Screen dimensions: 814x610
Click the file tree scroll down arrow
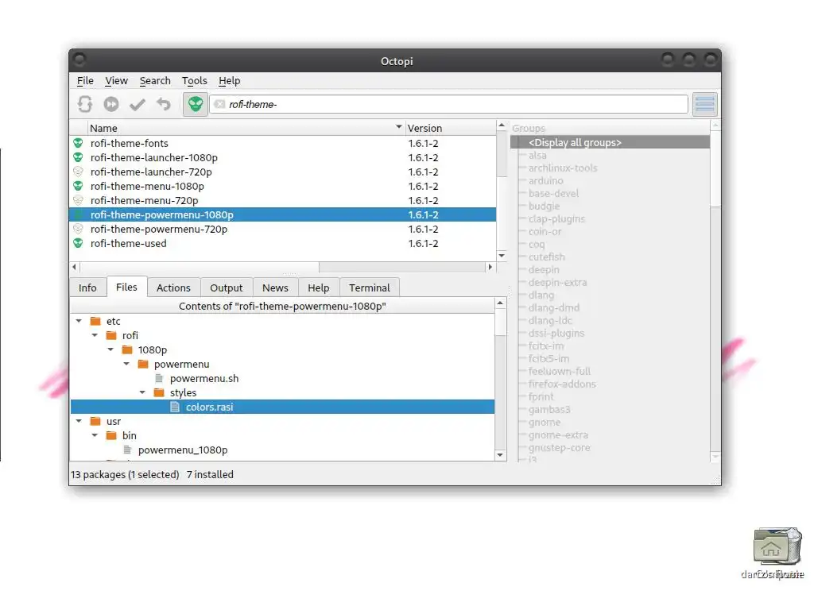click(x=500, y=455)
